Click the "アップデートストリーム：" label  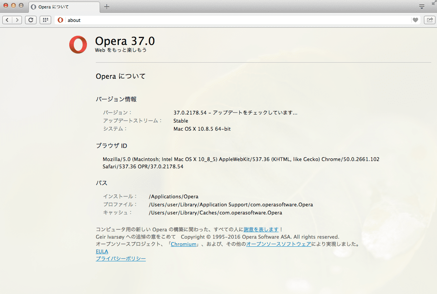(x=132, y=121)
